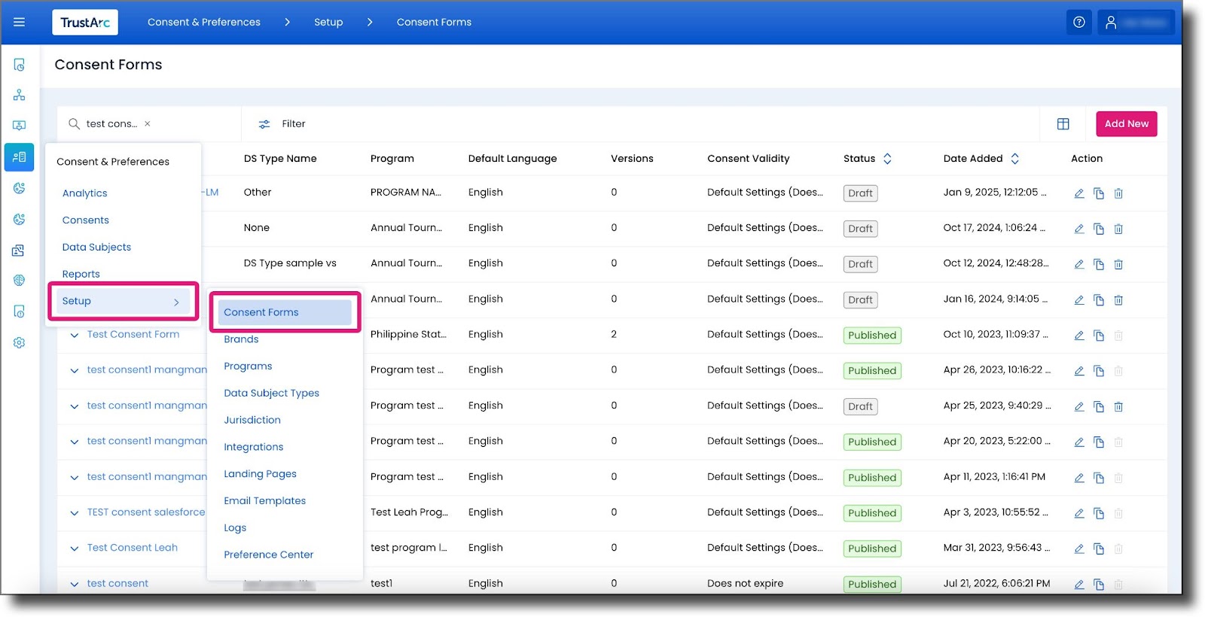Select Brands in Setup submenu
Image resolution: width=1205 pixels, height=617 pixels.
(241, 339)
